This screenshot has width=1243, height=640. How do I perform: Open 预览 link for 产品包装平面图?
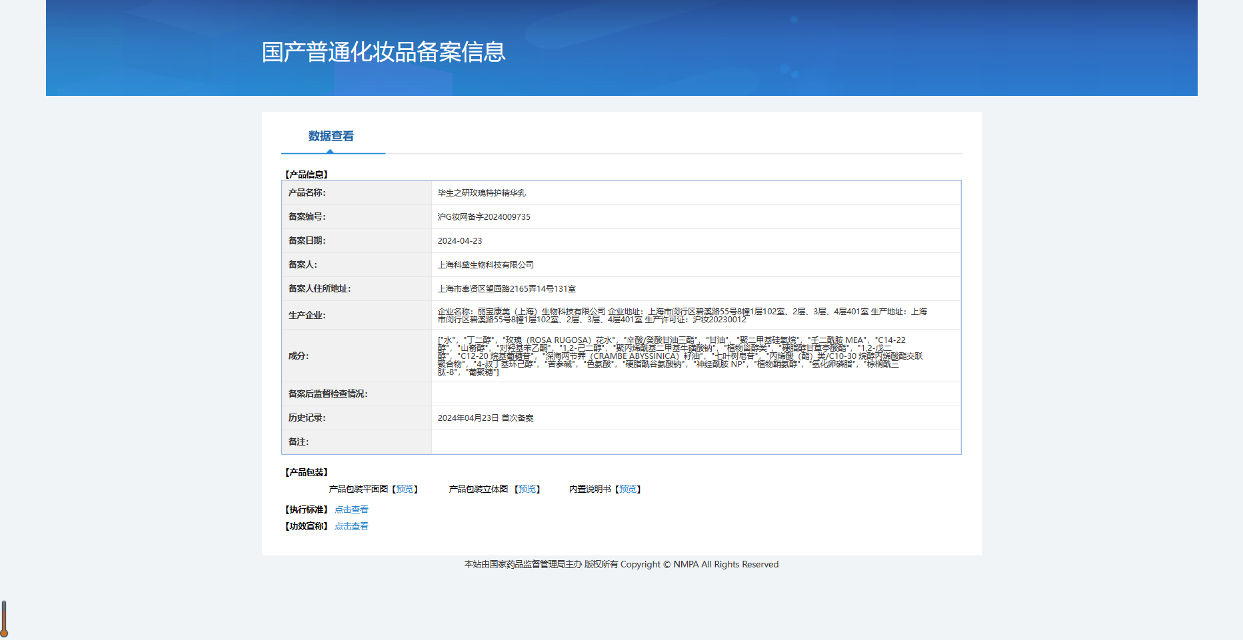click(405, 489)
